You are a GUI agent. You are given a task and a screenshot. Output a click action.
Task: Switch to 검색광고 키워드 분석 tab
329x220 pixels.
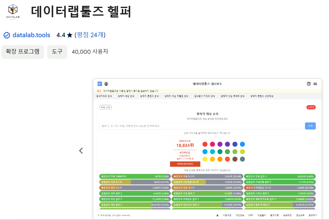(205, 96)
